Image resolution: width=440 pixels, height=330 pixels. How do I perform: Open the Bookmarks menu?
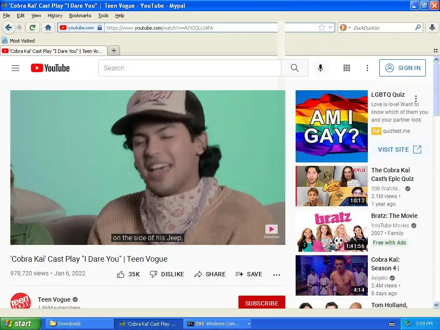tap(80, 15)
